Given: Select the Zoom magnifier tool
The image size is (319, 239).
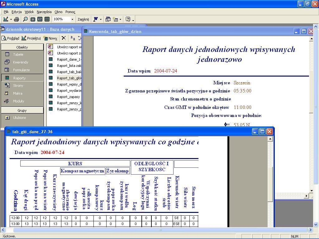Looking at the screenshot, I should [x=26, y=19].
